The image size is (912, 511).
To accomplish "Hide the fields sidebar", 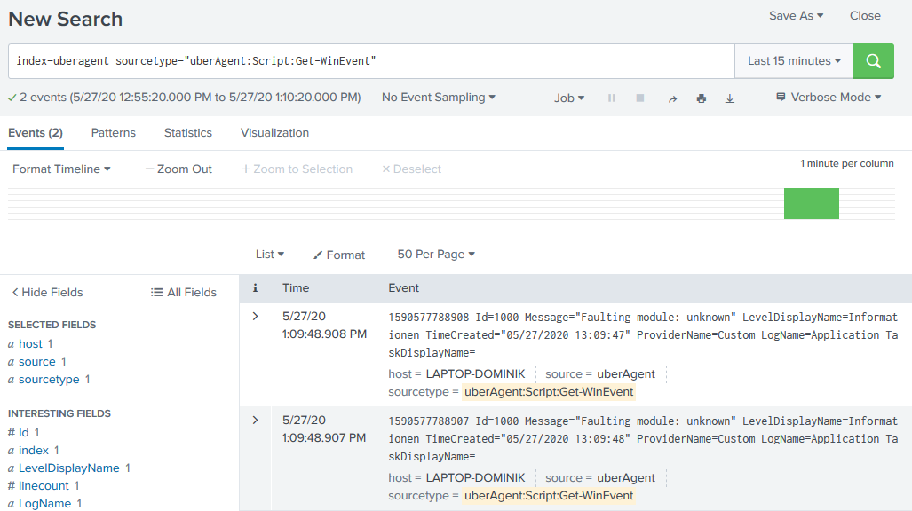I will [x=47, y=292].
